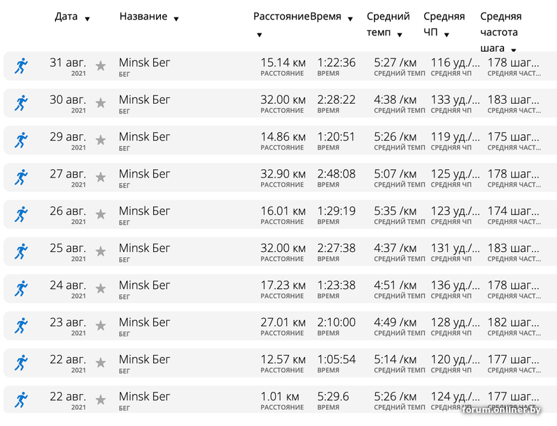Sort by Время column arrow
Viewport: 557px width, 426px height.
[x=350, y=19]
